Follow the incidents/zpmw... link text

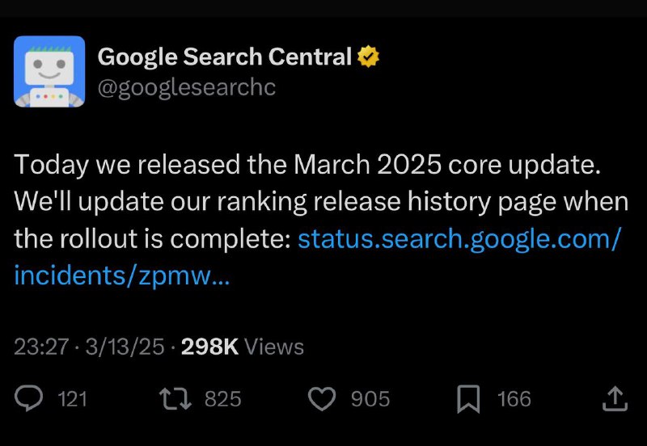point(122,276)
